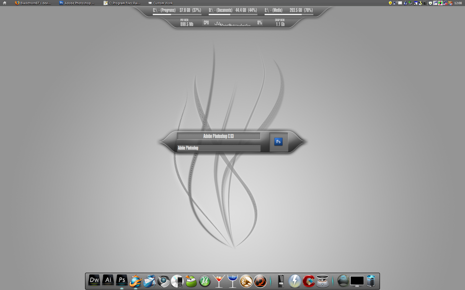Open the gold emblem game dock icon
The height and width of the screenshot is (290, 465).
coord(246,281)
